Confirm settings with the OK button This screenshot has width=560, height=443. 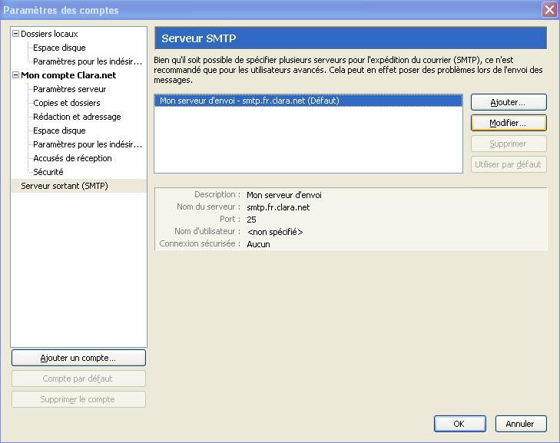[459, 424]
